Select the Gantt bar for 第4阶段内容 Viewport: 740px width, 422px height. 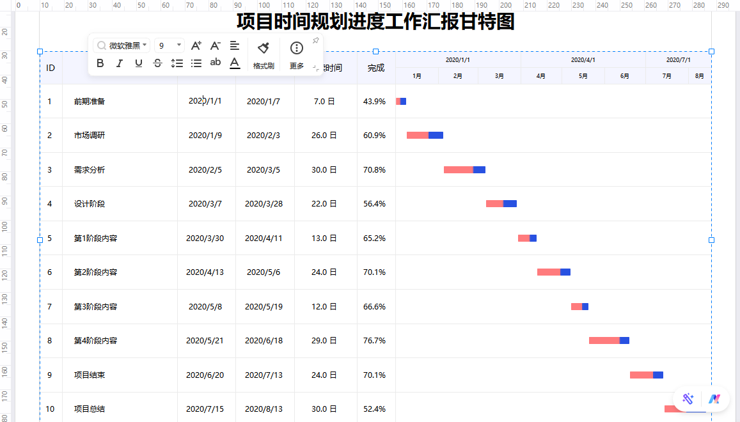tap(609, 341)
